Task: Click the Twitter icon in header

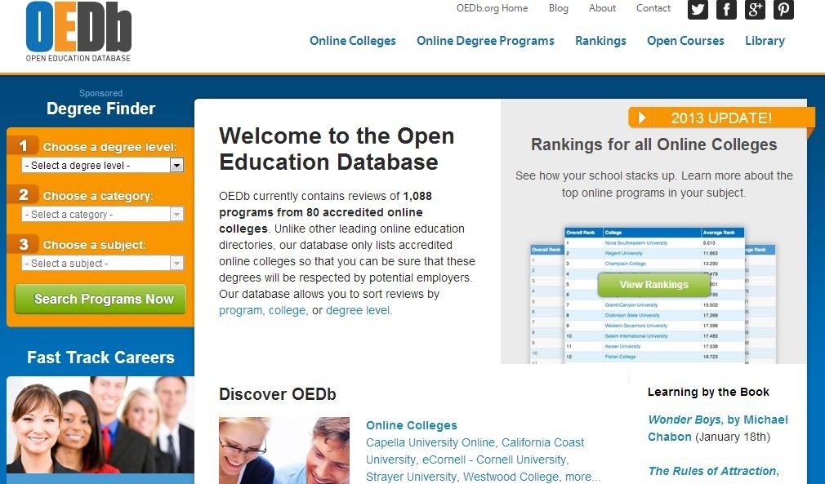Action: (x=698, y=9)
